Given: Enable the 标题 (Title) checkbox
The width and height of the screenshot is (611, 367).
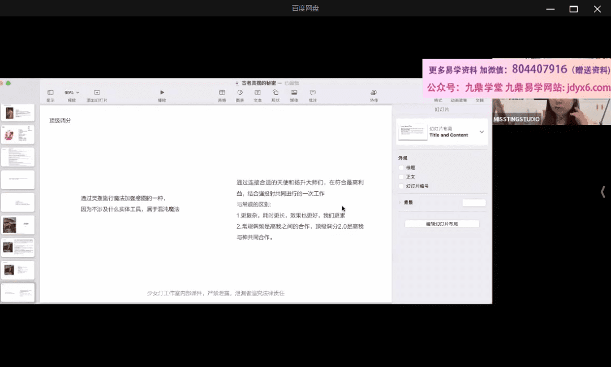Looking at the screenshot, I should tap(402, 168).
